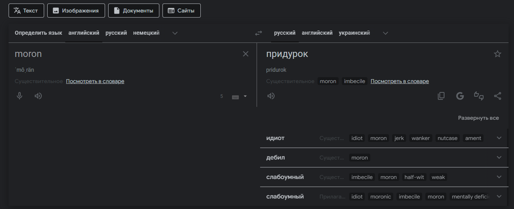
Task: Swap source and target languages
Action: pyautogui.click(x=259, y=34)
